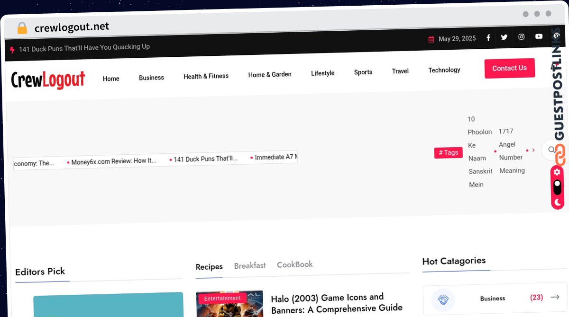Open the Health & Fitness menu

click(x=206, y=76)
